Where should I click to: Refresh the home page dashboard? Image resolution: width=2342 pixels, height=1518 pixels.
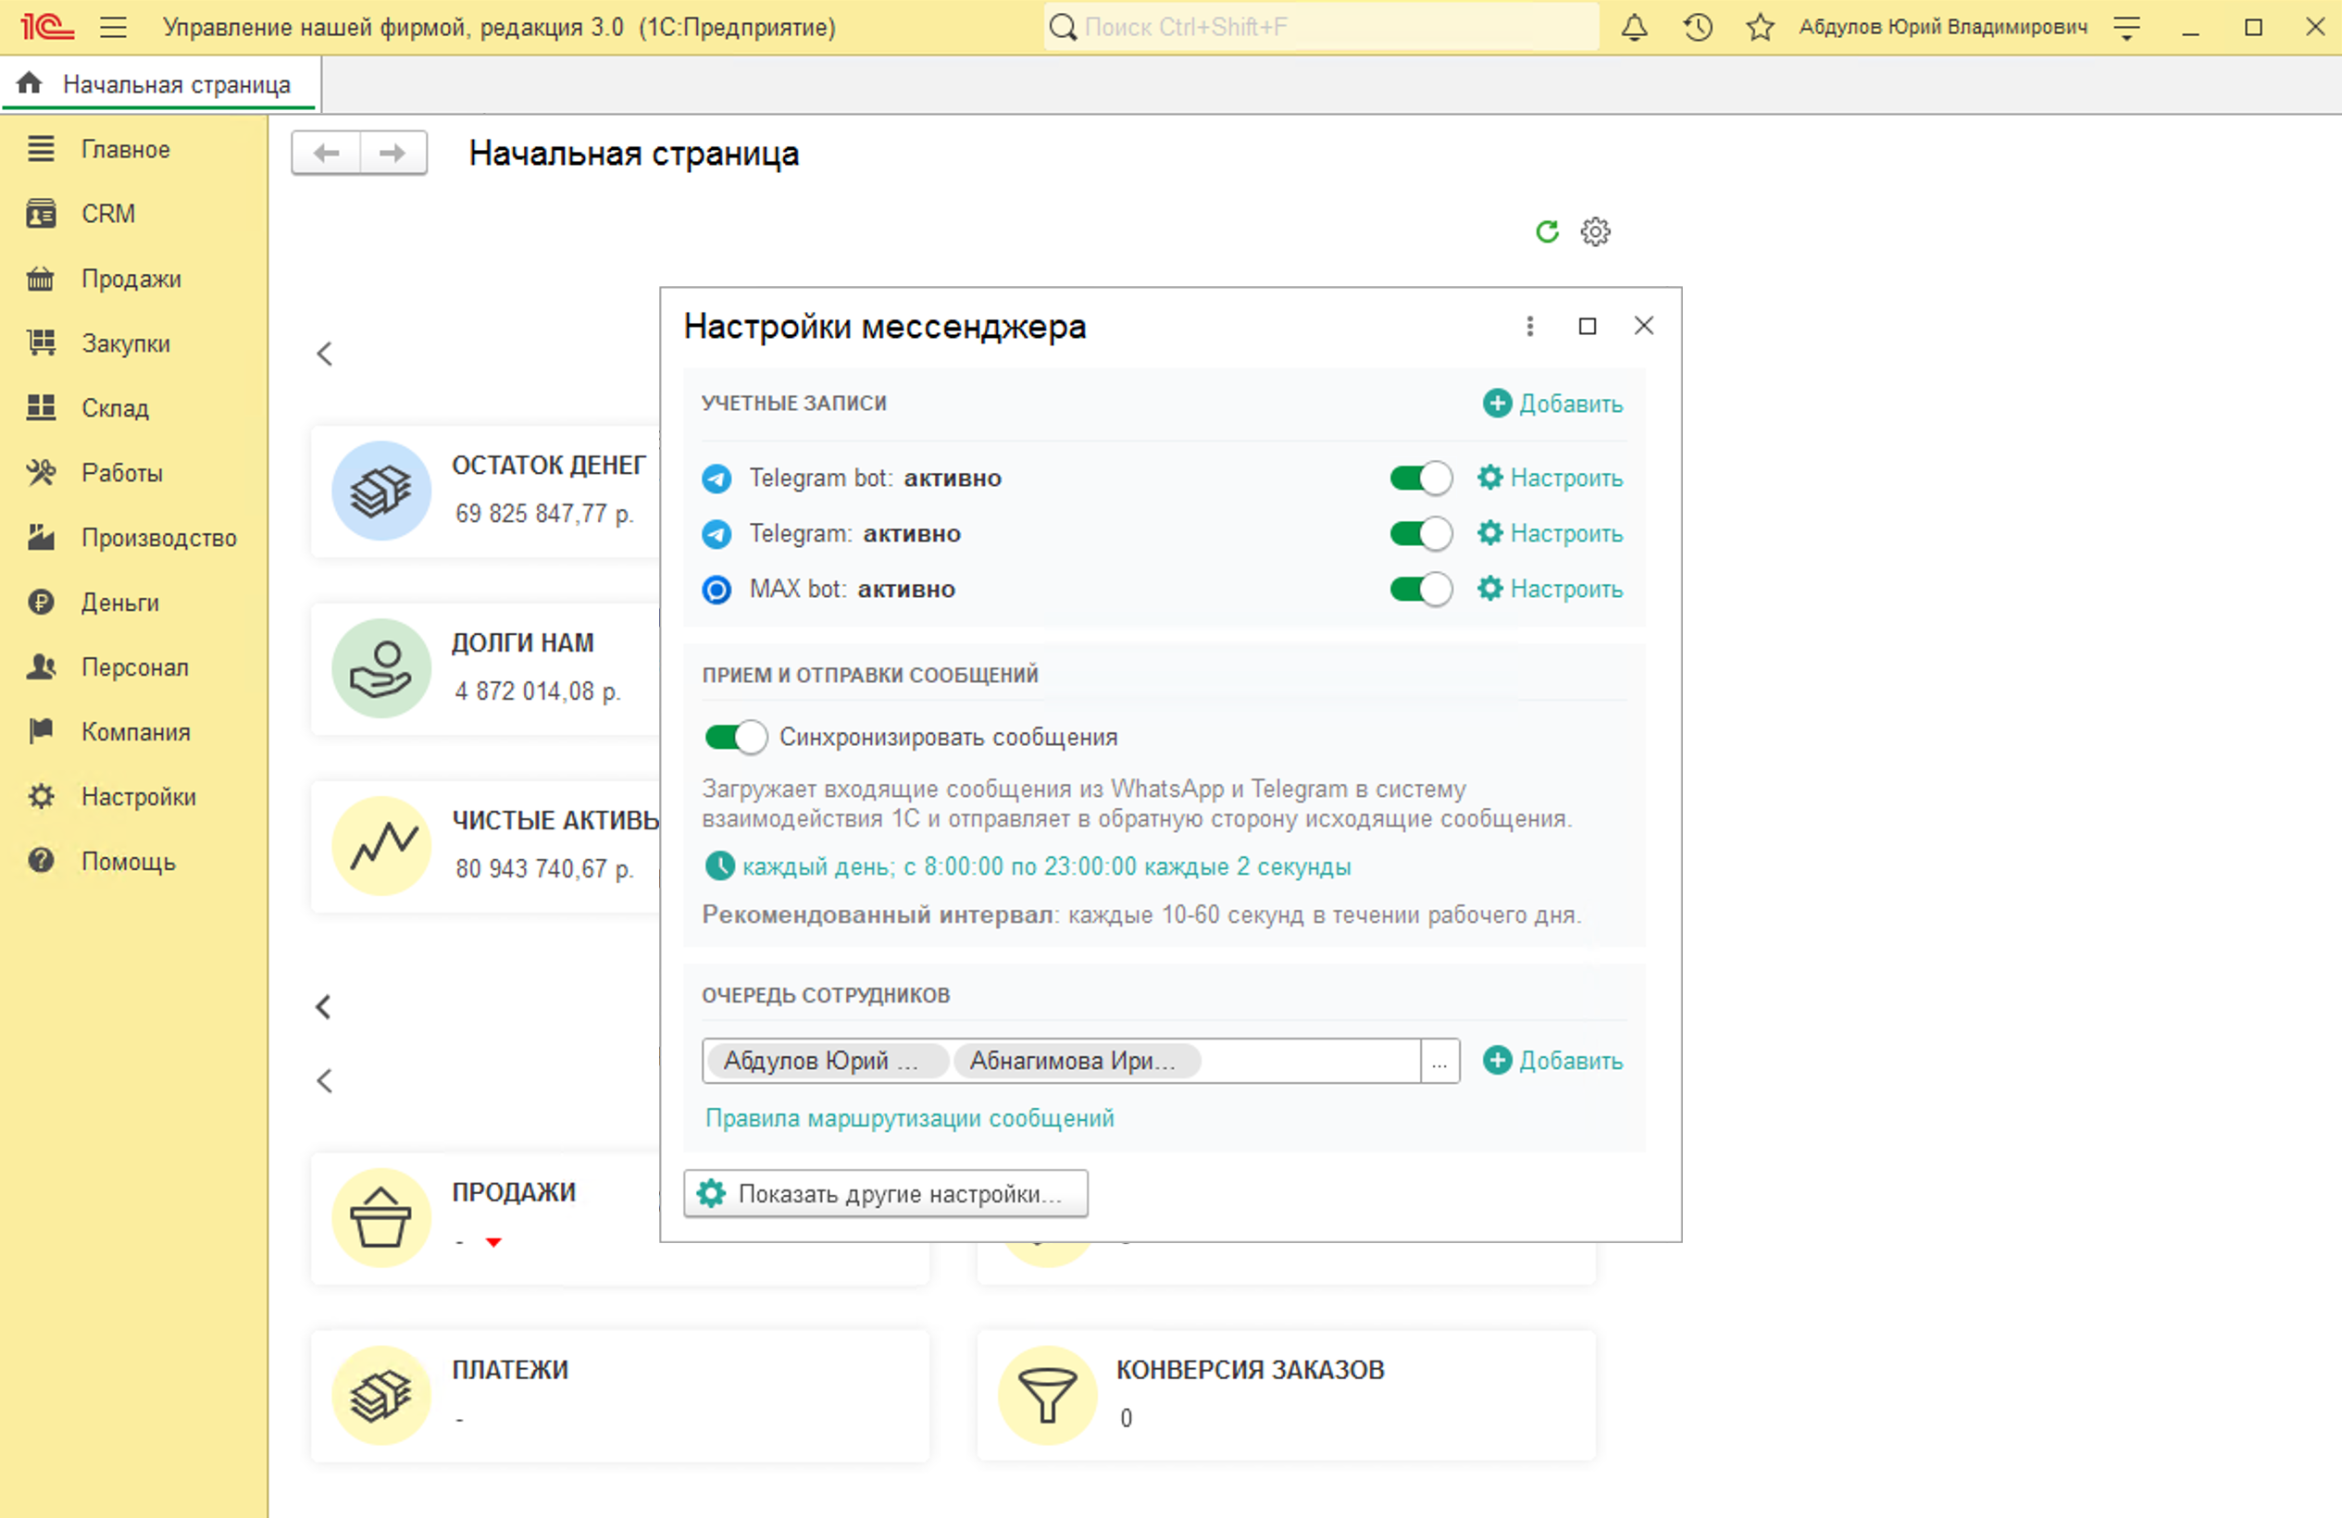point(1547,231)
